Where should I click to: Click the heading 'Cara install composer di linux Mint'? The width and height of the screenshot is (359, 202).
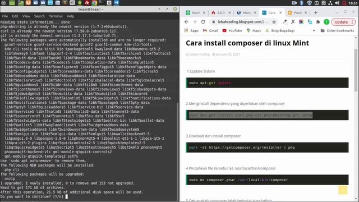click(247, 43)
